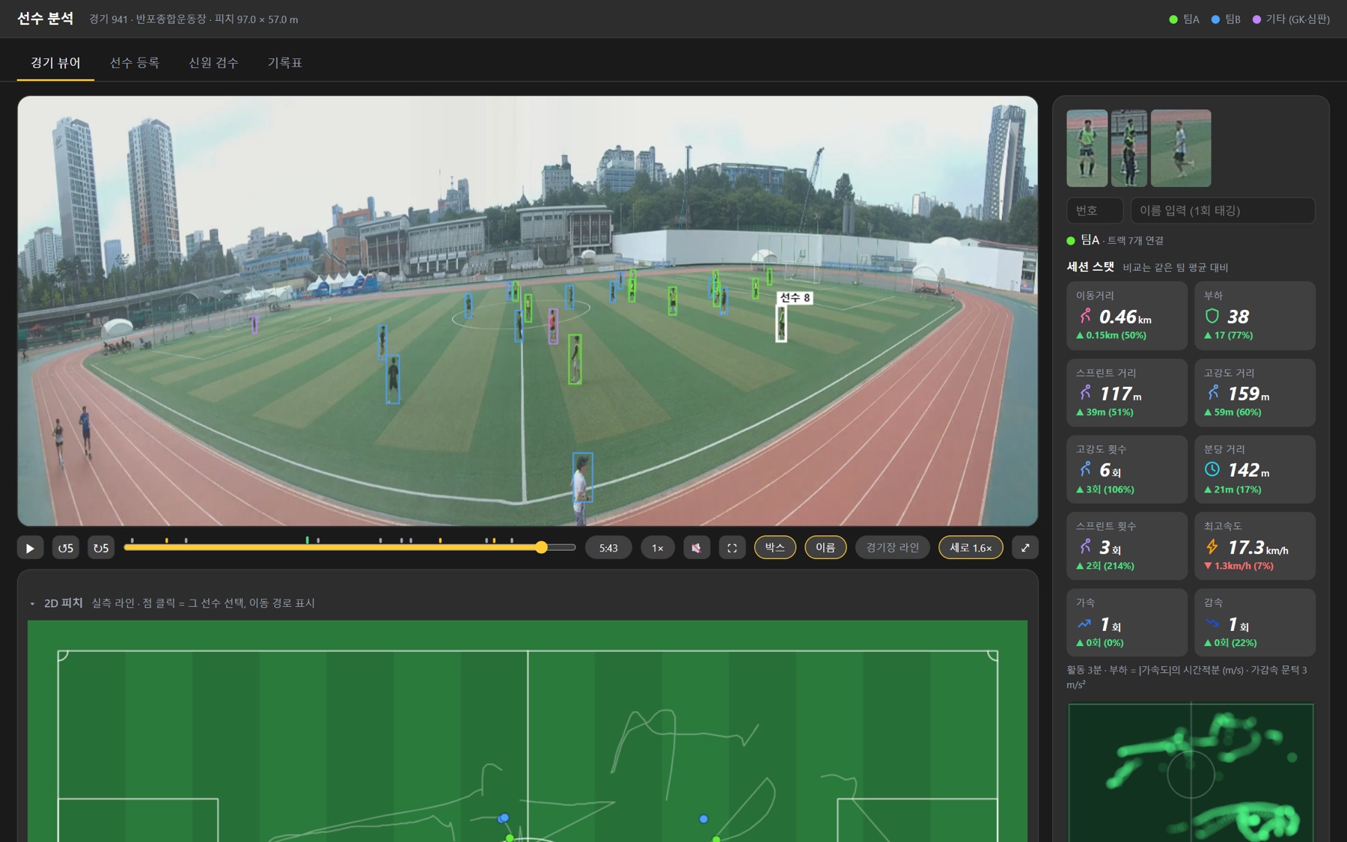Select the first player thumbnail image
Screen dimensions: 1347x842
coord(1087,148)
